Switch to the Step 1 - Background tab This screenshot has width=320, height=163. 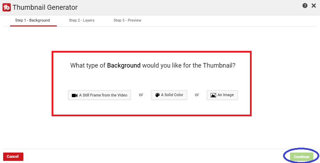point(32,20)
